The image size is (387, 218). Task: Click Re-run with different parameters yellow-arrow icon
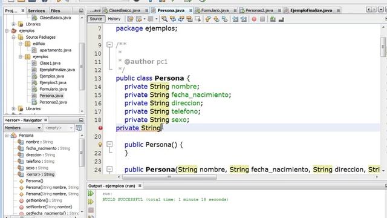91,202
